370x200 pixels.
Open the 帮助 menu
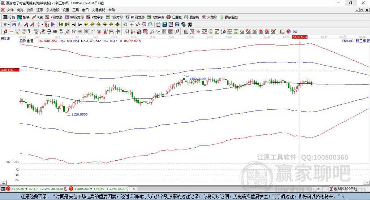111,10
